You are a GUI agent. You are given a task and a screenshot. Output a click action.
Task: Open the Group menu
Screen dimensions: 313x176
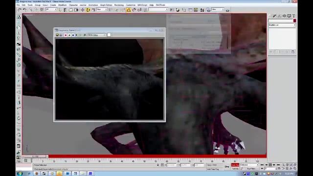pos(38,5)
